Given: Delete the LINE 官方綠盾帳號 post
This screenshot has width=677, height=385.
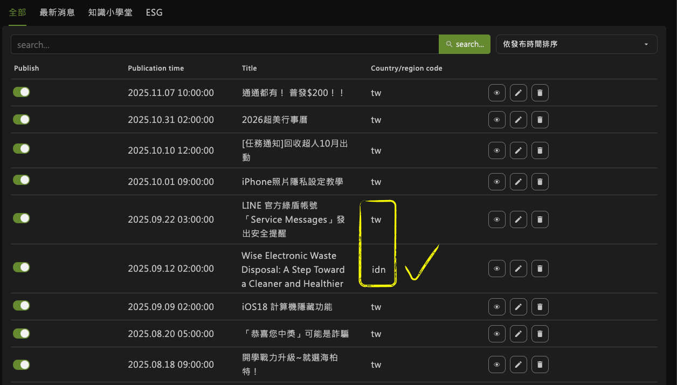Looking at the screenshot, I should [x=540, y=219].
